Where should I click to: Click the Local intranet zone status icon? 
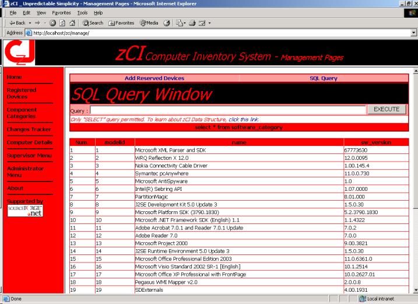coord(363,299)
